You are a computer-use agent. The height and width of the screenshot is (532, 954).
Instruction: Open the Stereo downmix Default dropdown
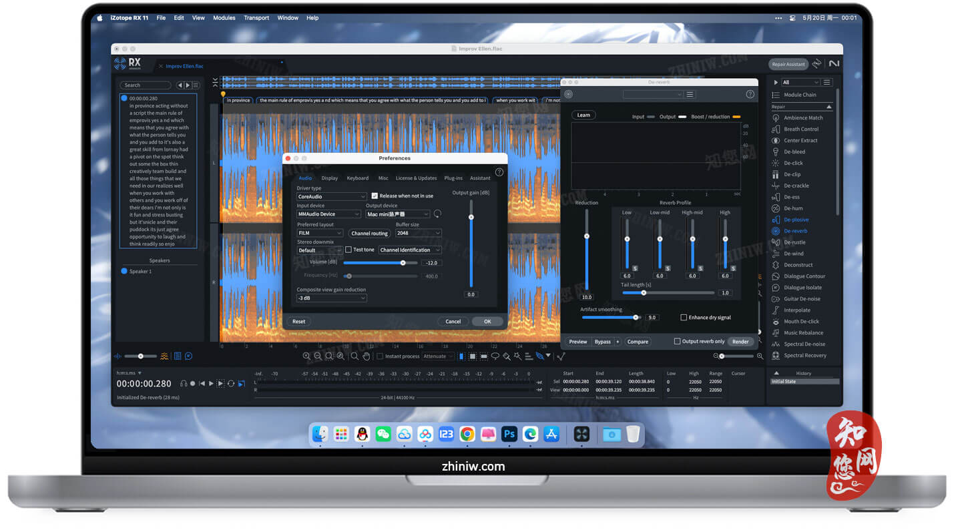(320, 250)
